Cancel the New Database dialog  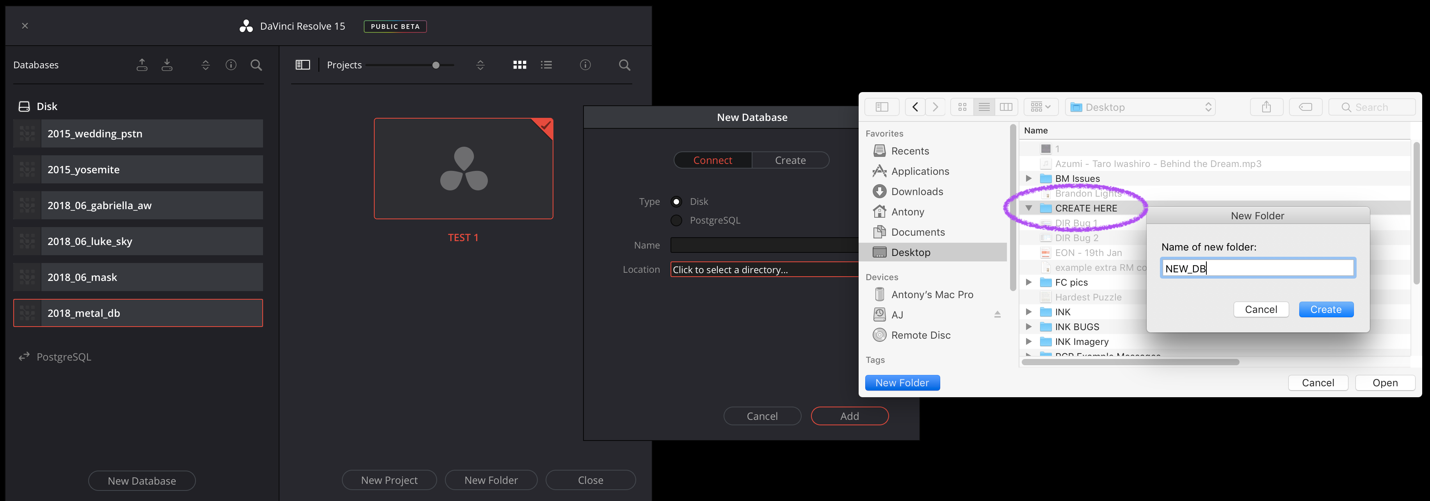coord(762,416)
